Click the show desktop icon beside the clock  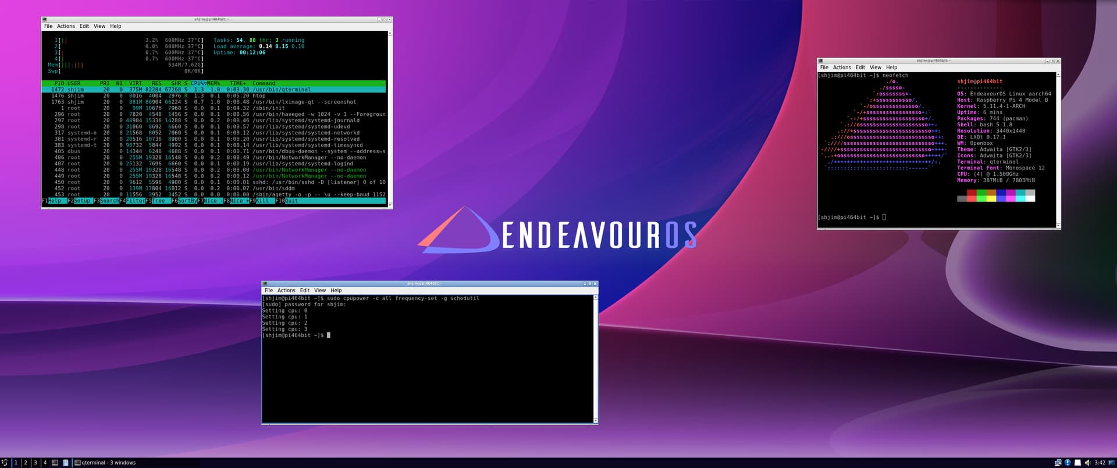[x=1112, y=463]
